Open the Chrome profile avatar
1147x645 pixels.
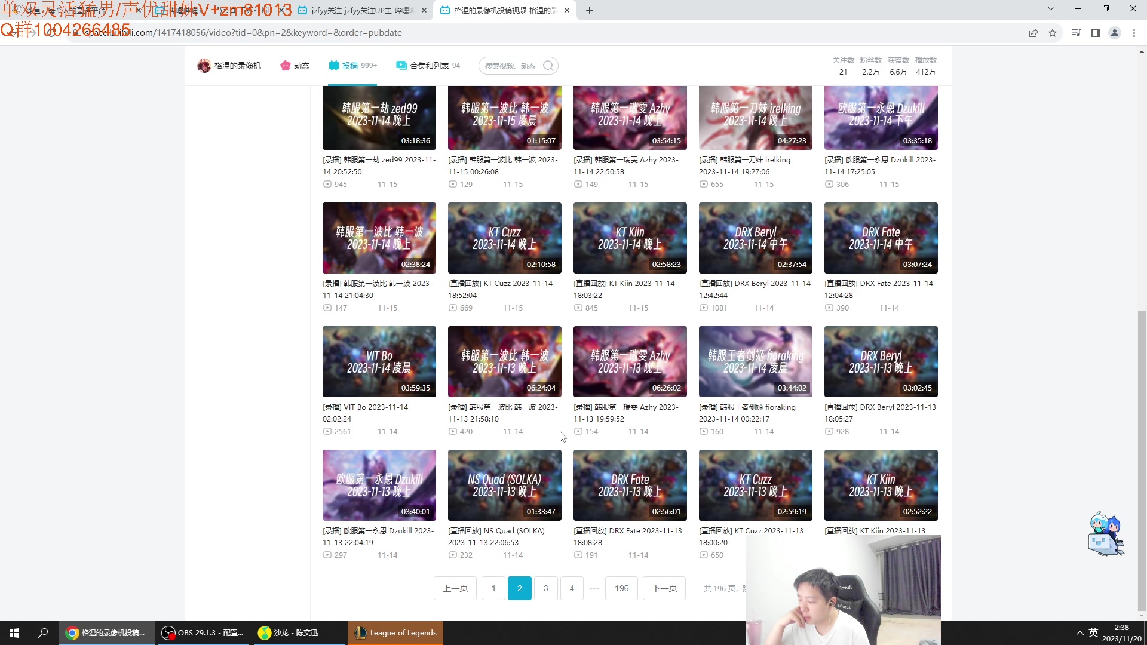[x=1115, y=33]
